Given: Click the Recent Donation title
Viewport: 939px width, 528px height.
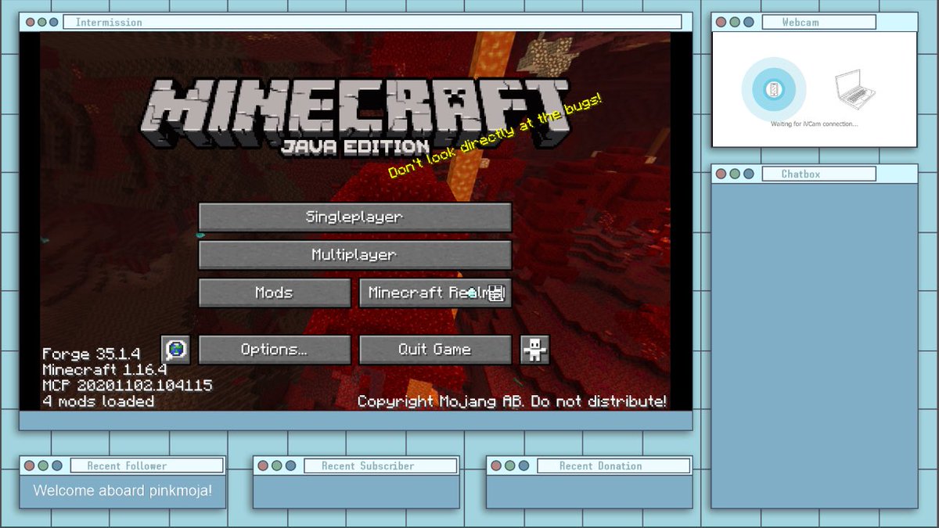Looking at the screenshot, I should click(x=601, y=465).
